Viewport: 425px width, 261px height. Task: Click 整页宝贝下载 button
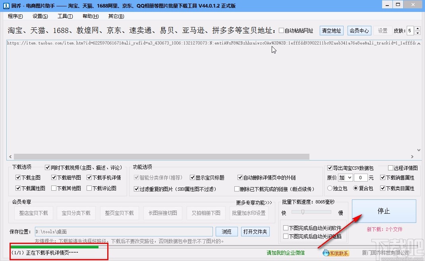[x=120, y=213]
